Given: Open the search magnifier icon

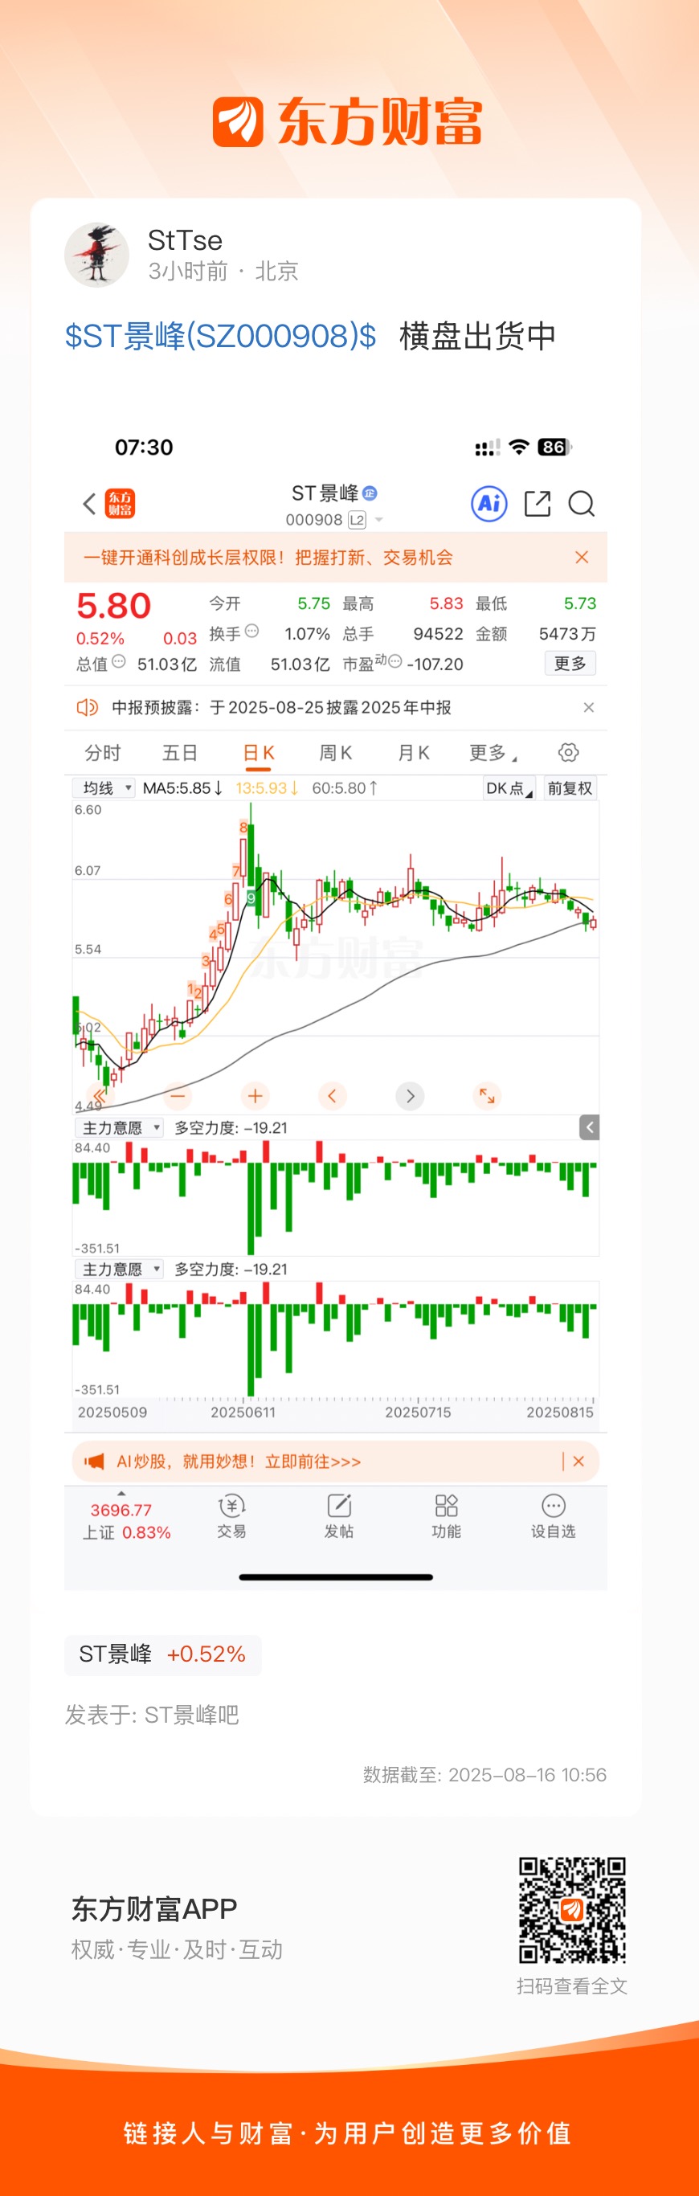Looking at the screenshot, I should (x=582, y=504).
